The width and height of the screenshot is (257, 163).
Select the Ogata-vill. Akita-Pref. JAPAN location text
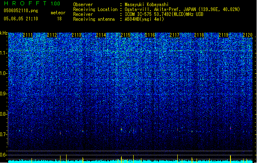(182, 9)
